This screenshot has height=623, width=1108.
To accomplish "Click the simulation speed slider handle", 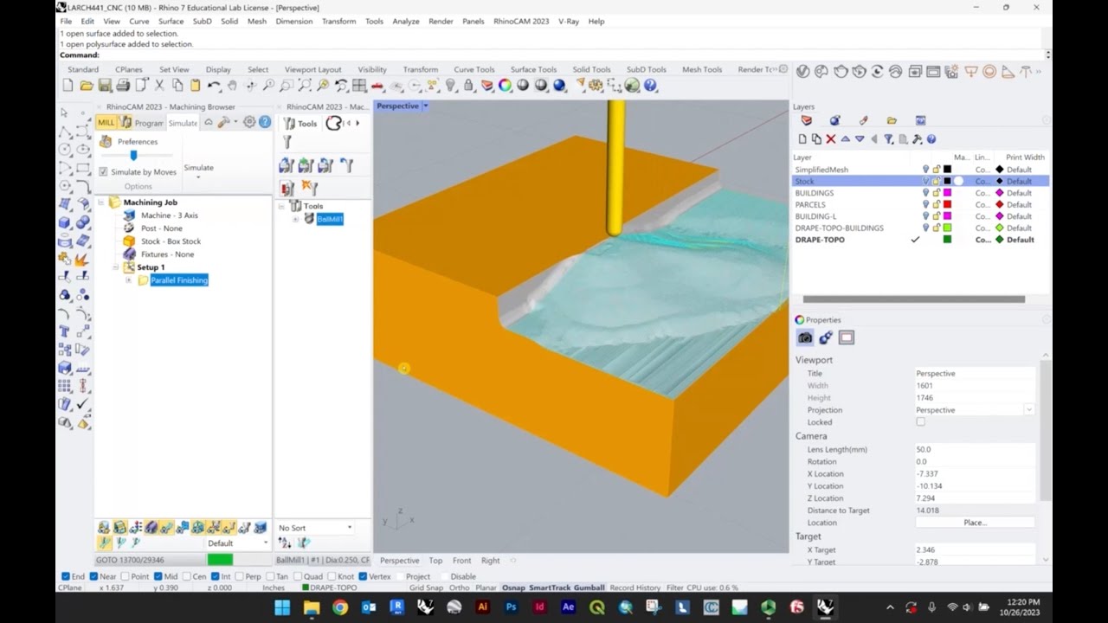I will pos(133,156).
